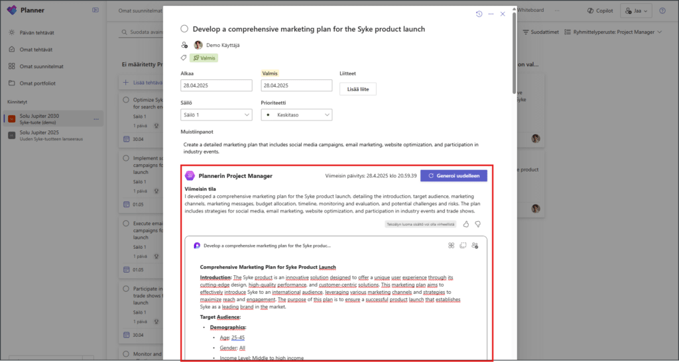Collapse the Planner sidebar panel icon
Screen dimensions: 679x362
95,11
